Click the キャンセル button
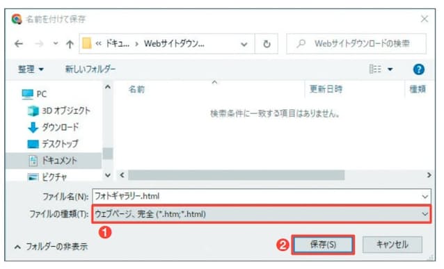Image resolution: width=444 pixels, height=269 pixels. [x=393, y=245]
